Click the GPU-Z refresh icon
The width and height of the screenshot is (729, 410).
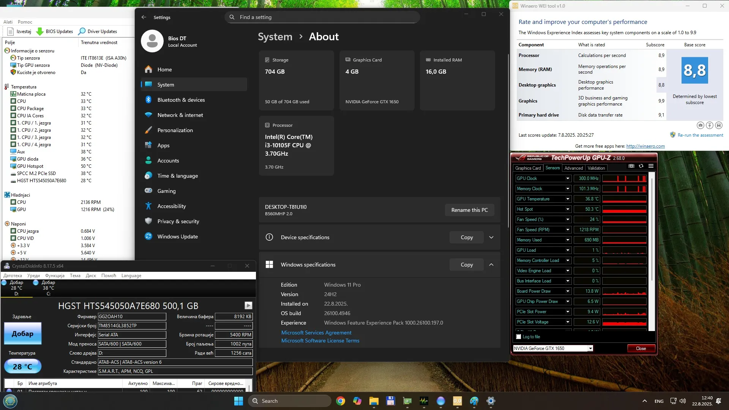[x=641, y=166]
